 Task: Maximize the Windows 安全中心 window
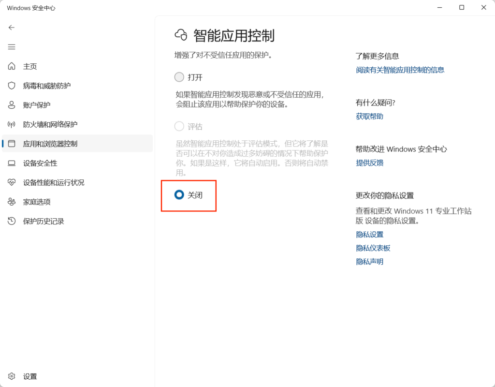pos(462,7)
